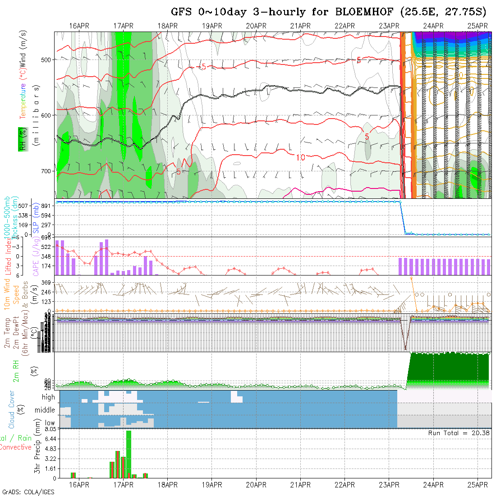Click the 'middle' cloud cover row label
This screenshot has width=496, height=496.
(x=45, y=410)
